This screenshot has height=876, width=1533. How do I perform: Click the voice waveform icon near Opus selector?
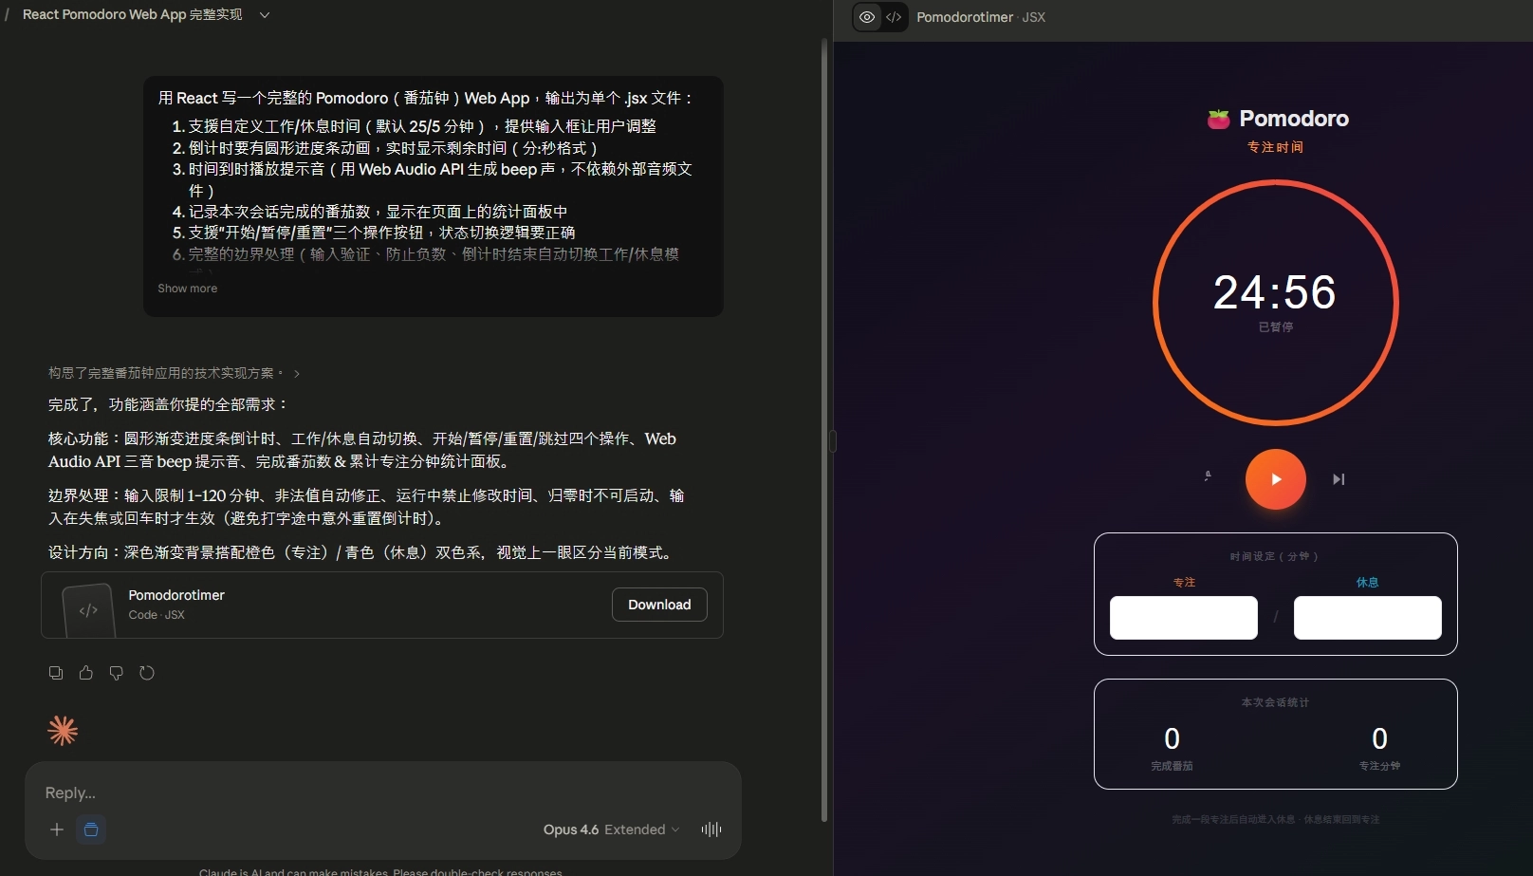711,829
